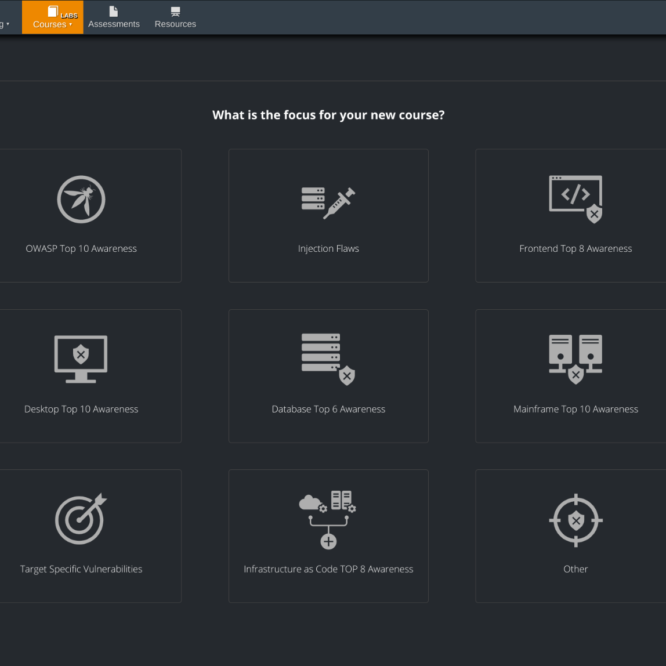
Task: Open the Assessments tab label
Action: pyautogui.click(x=114, y=24)
